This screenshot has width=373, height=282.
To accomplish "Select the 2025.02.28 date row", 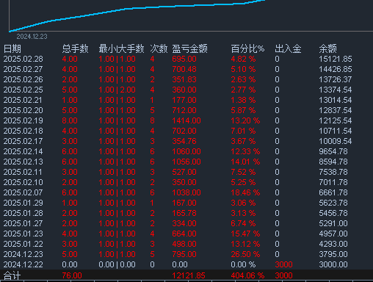I will coord(186,59).
